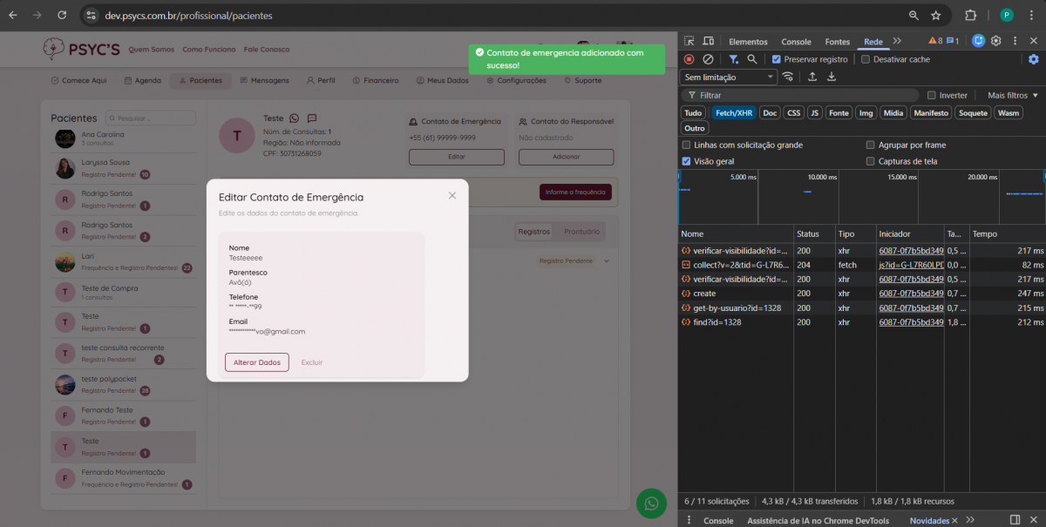Open network search with magnifier icon
Screen dimensions: 1046x527
[x=751, y=59]
